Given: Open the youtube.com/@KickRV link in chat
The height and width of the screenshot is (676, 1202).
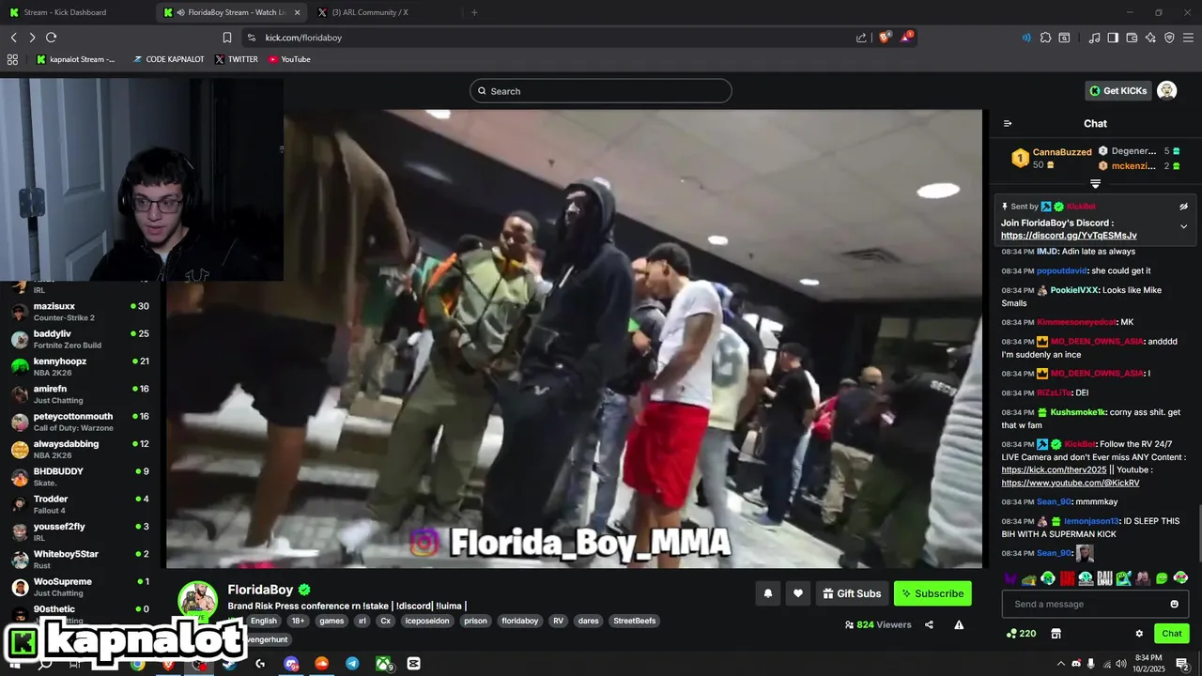Looking at the screenshot, I should [x=1071, y=483].
